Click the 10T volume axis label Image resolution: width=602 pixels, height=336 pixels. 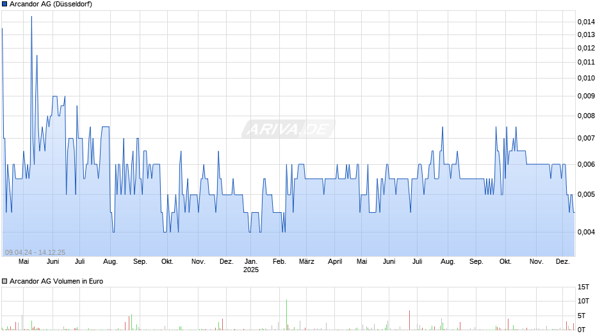(x=583, y=301)
